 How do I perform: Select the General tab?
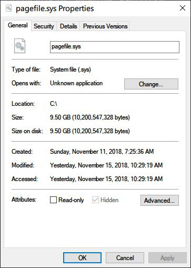[x=18, y=25]
